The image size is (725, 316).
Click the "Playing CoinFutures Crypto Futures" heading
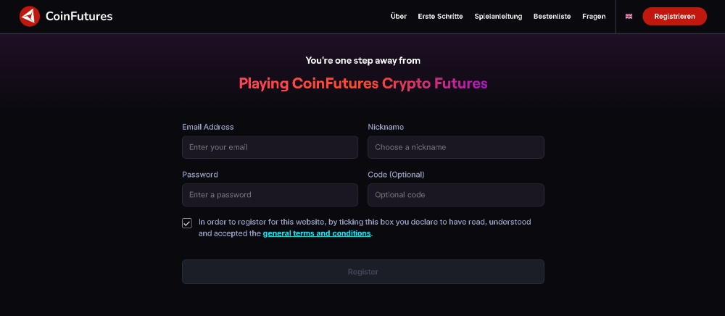[x=362, y=83]
